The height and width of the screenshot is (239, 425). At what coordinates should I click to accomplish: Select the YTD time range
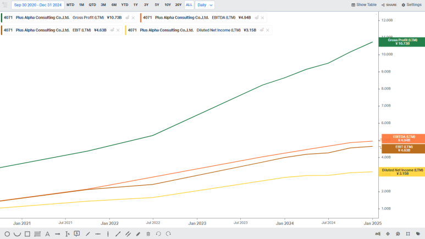(125, 5)
